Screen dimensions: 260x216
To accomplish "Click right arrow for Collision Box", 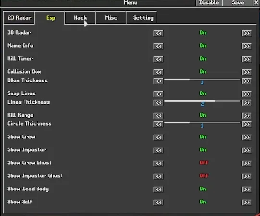I will tap(247, 72).
